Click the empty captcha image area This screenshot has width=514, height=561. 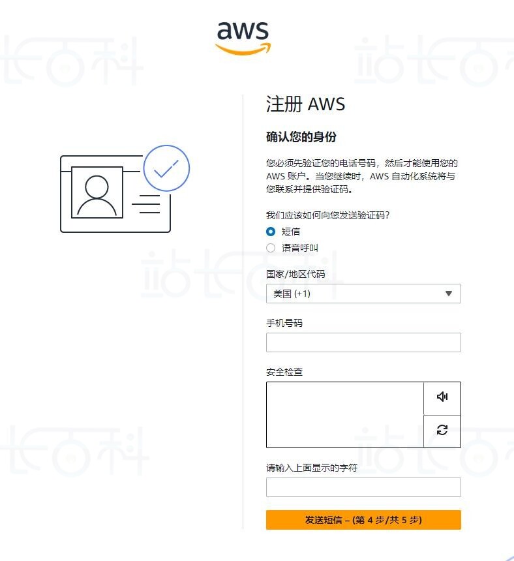click(345, 415)
